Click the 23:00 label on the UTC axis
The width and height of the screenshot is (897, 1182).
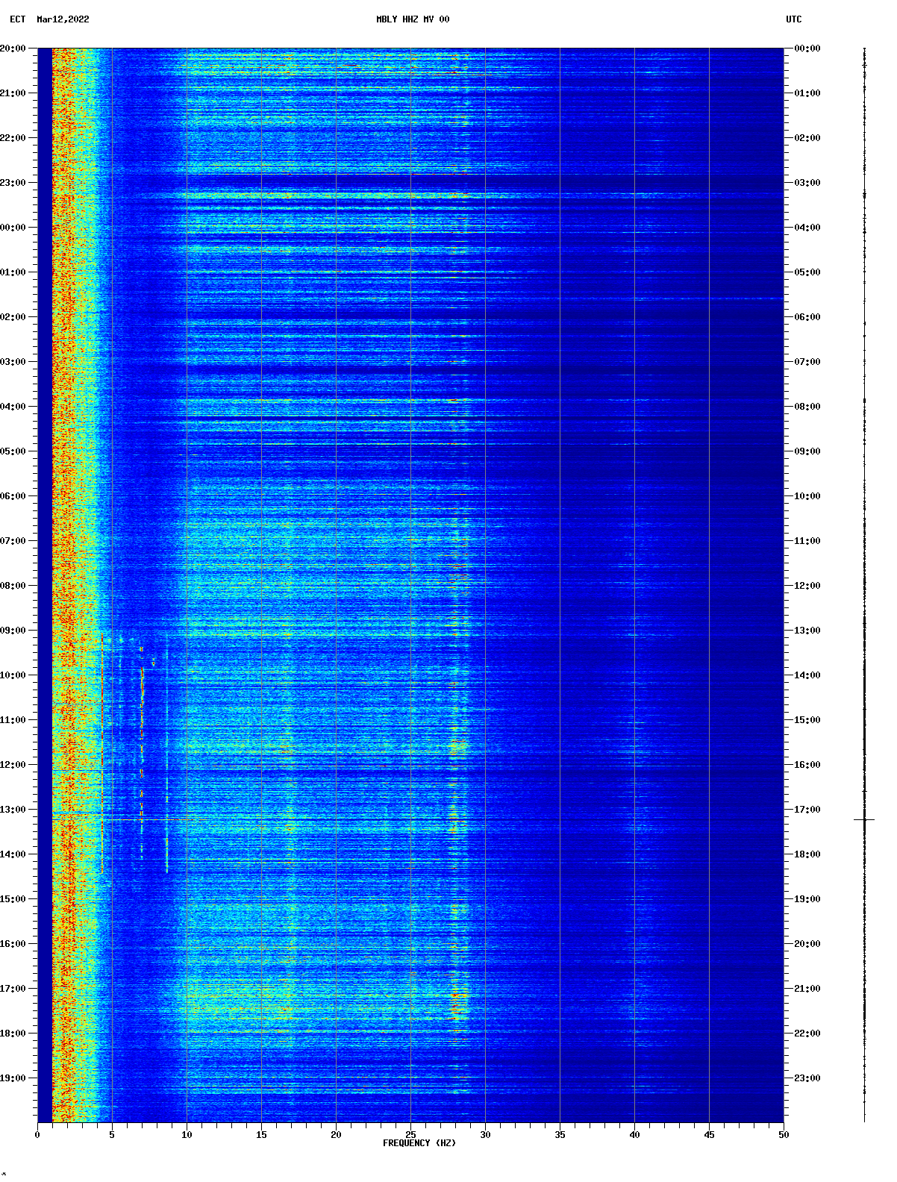(x=807, y=1078)
